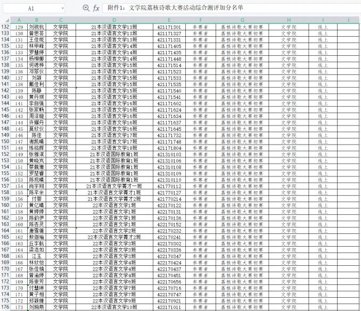The width and height of the screenshot is (361, 311).
Task: Select row header 176
Action: pyautogui.click(x=5, y=307)
